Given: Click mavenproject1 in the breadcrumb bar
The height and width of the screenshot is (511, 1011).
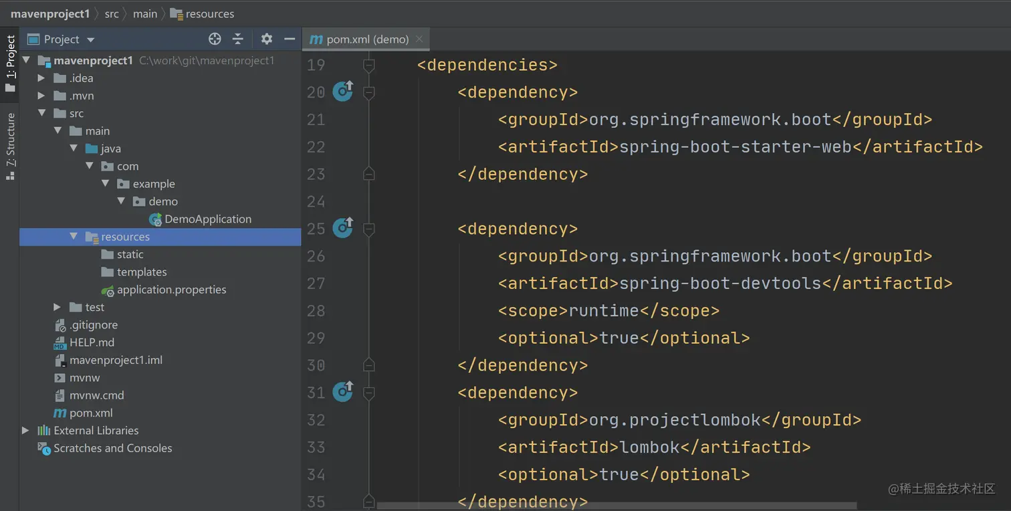Looking at the screenshot, I should [50, 13].
